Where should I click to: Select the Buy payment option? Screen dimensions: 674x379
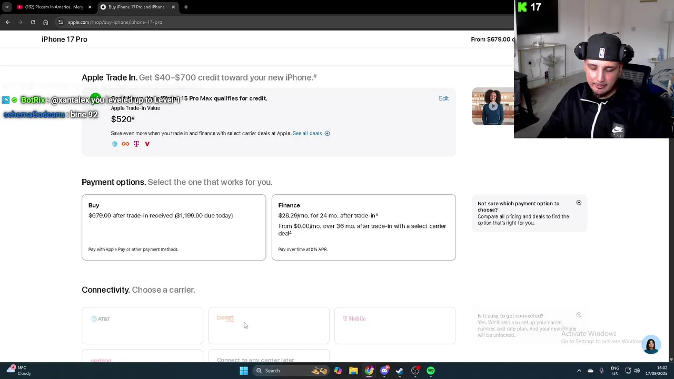(174, 227)
